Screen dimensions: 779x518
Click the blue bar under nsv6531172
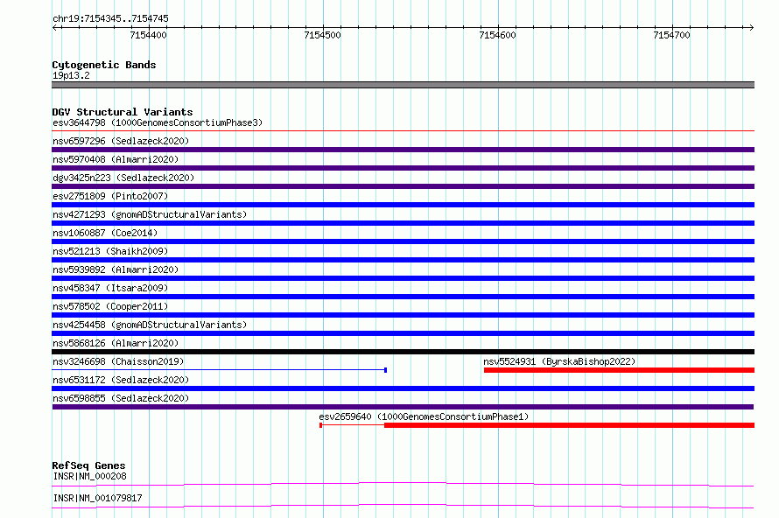(x=403, y=388)
